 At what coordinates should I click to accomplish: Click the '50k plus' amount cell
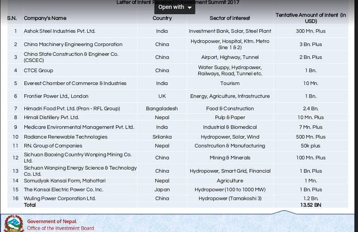tap(311, 146)
